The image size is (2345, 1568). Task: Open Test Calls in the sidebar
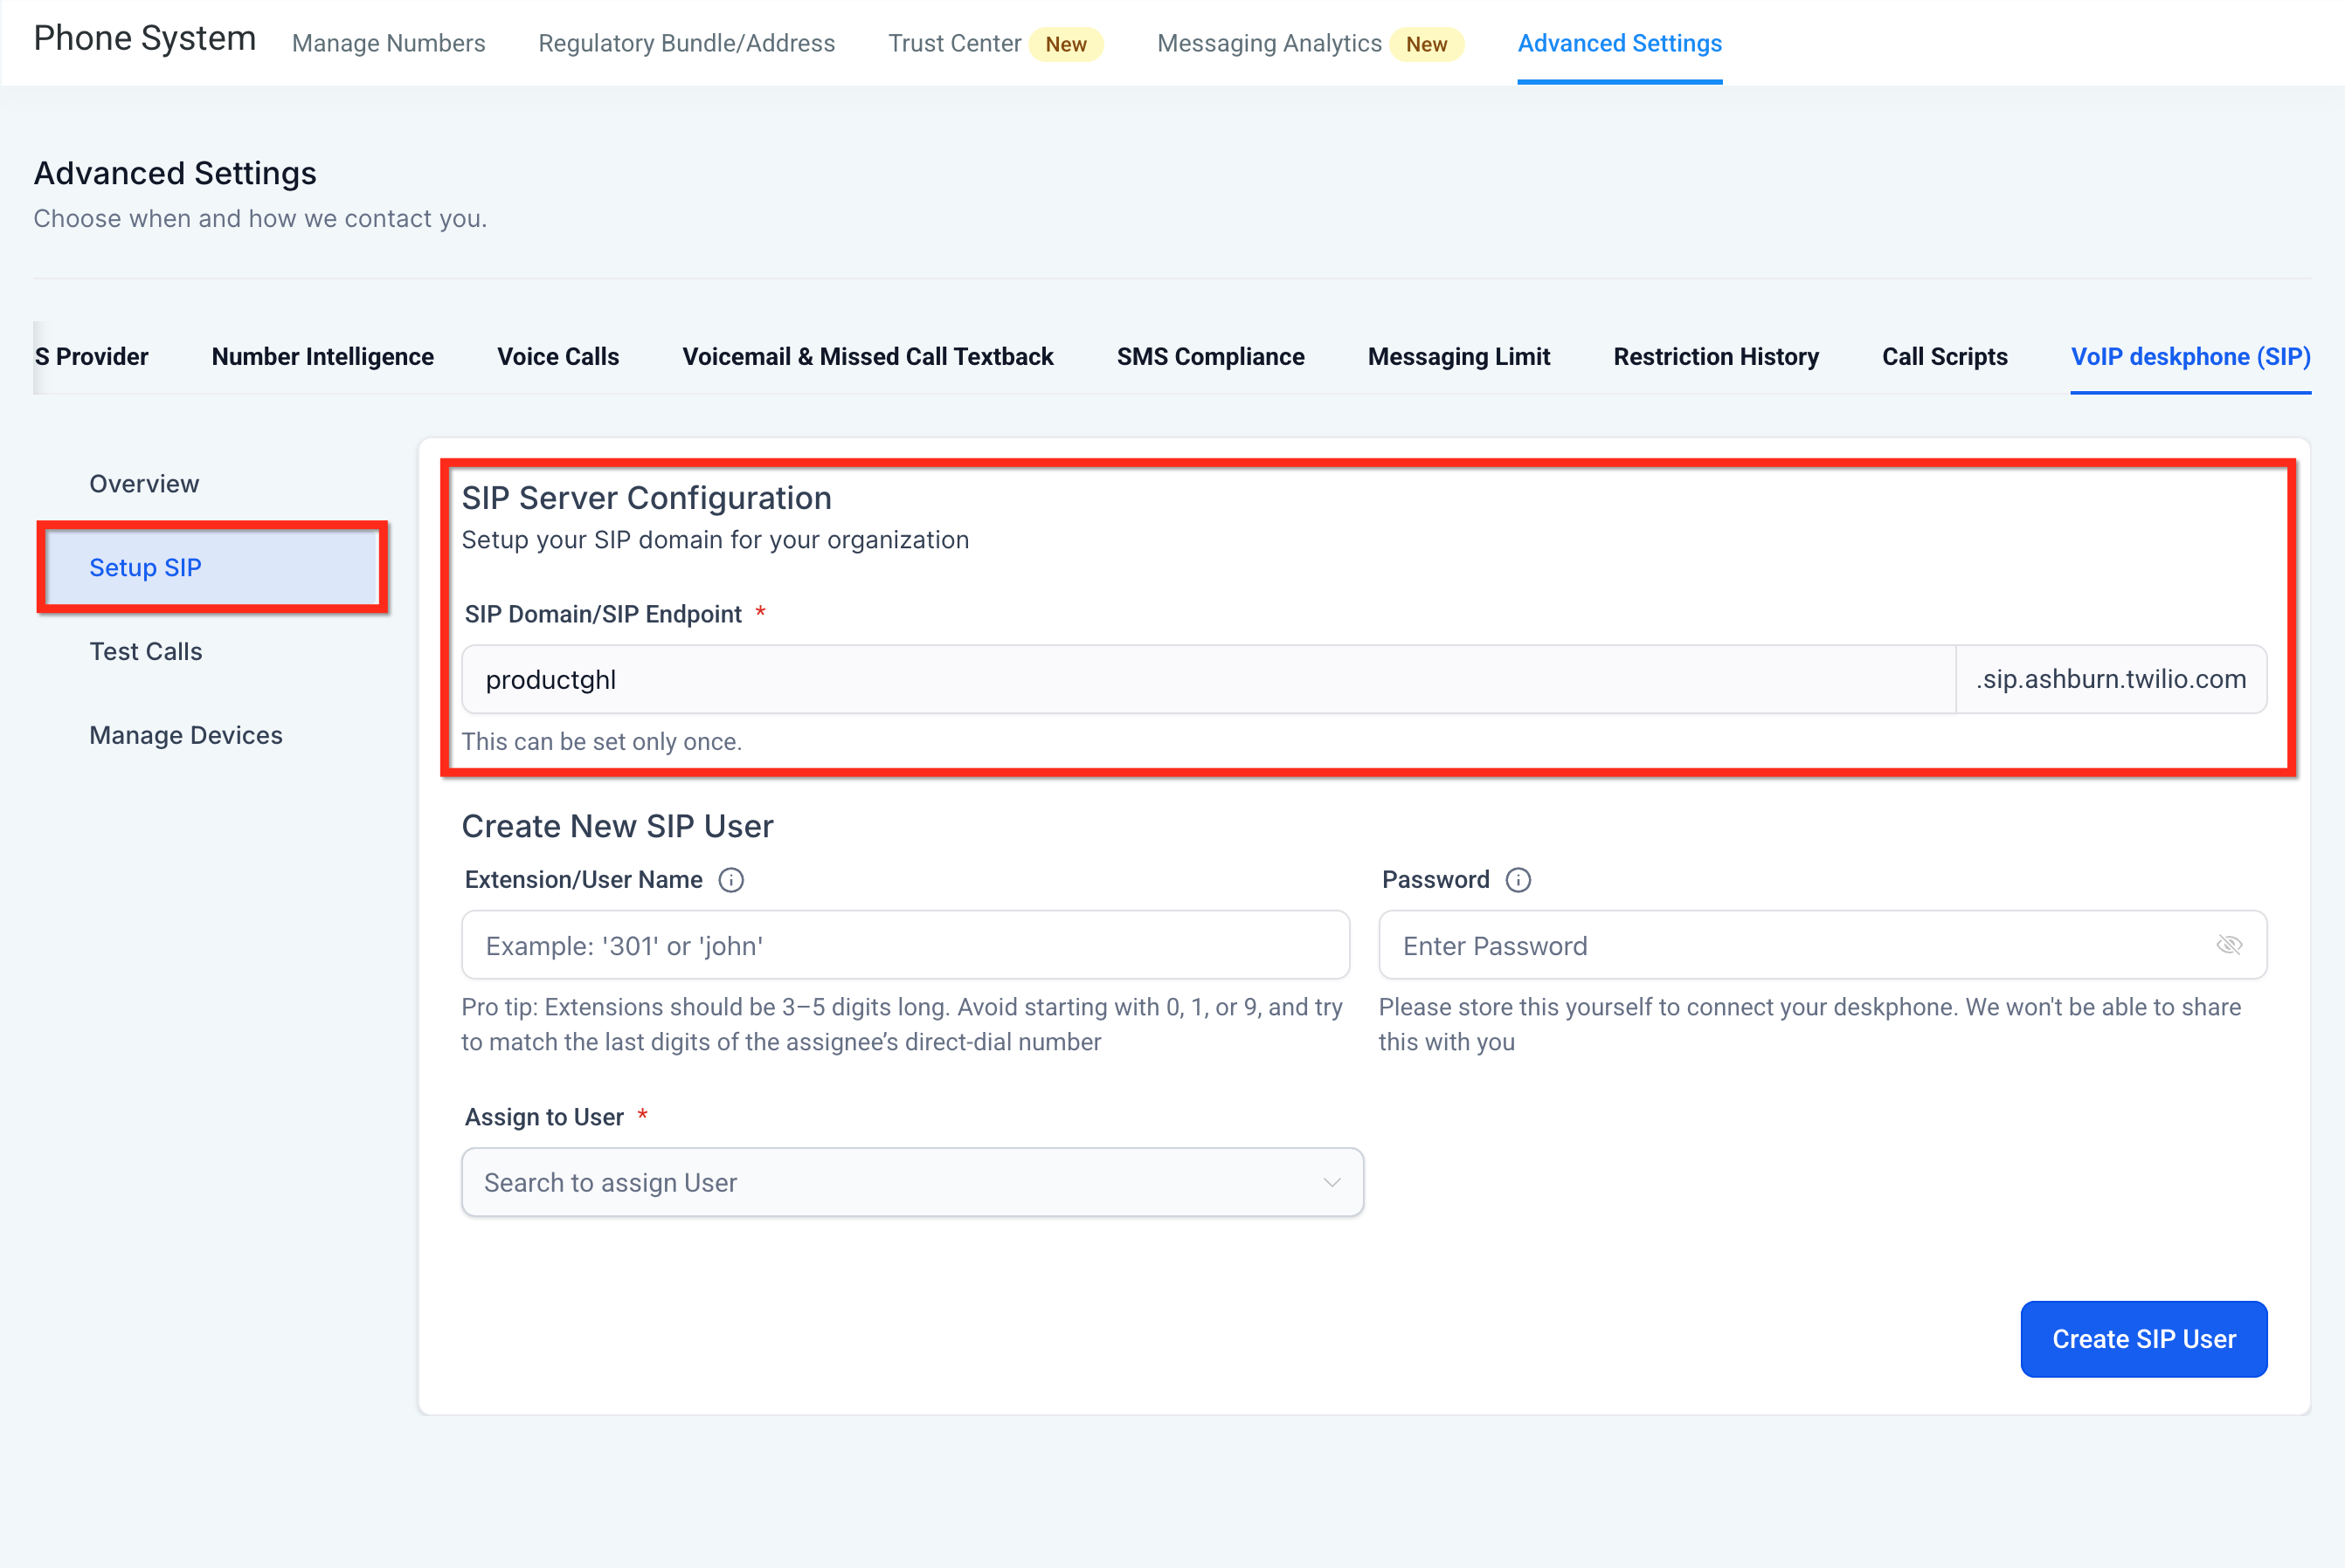point(146,652)
